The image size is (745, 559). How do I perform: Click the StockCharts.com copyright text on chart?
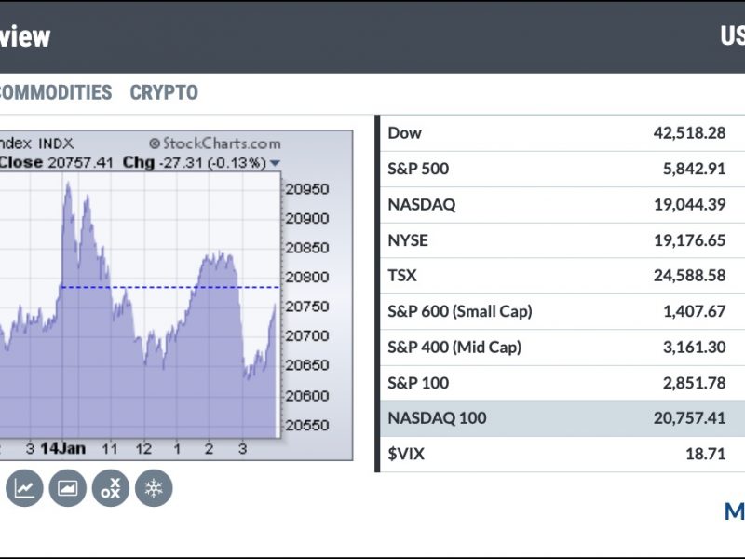coord(215,143)
